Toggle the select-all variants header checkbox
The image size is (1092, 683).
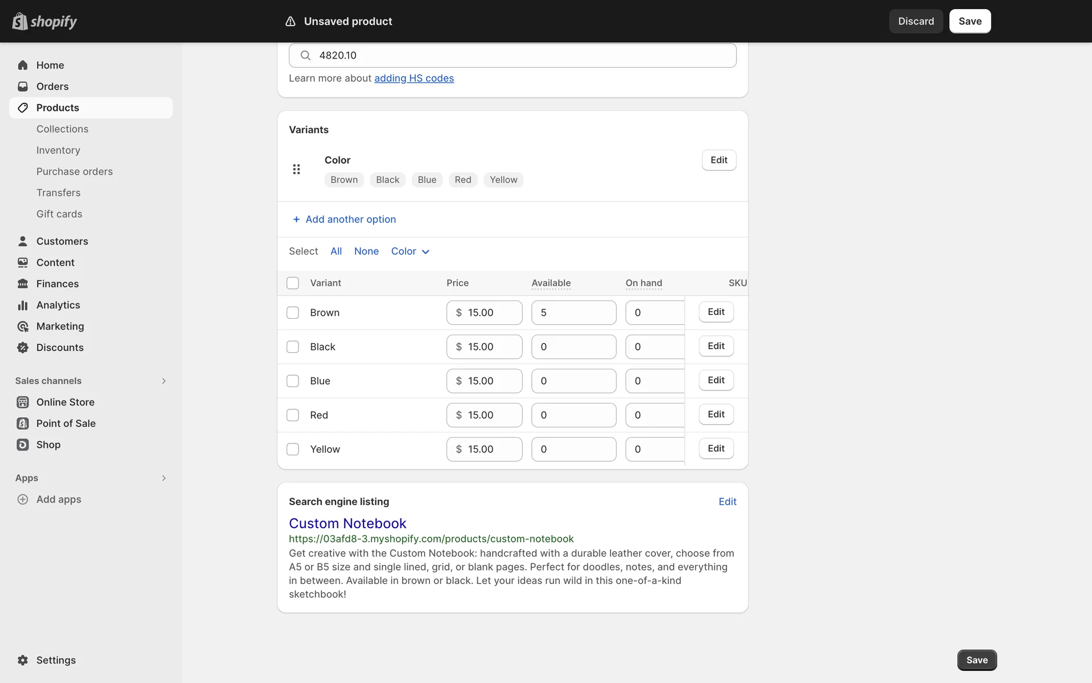point(293,283)
